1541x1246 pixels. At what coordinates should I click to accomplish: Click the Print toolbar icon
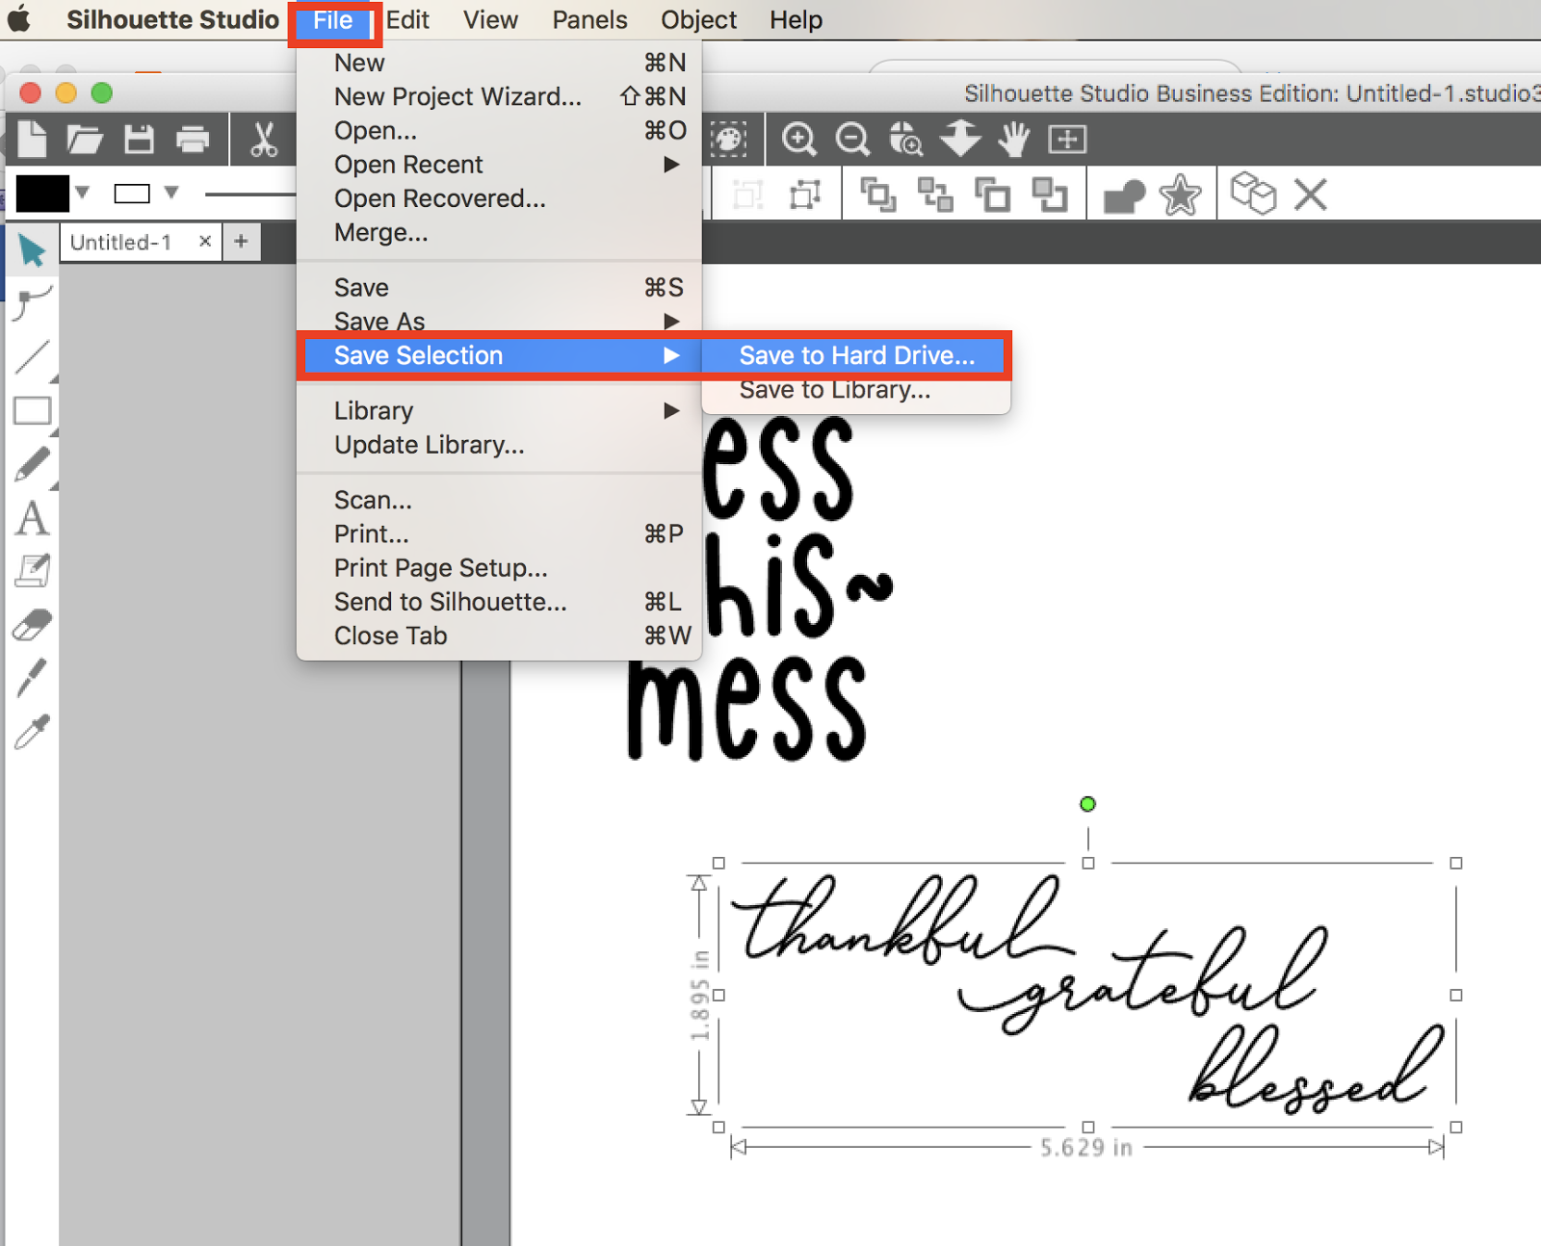click(194, 140)
